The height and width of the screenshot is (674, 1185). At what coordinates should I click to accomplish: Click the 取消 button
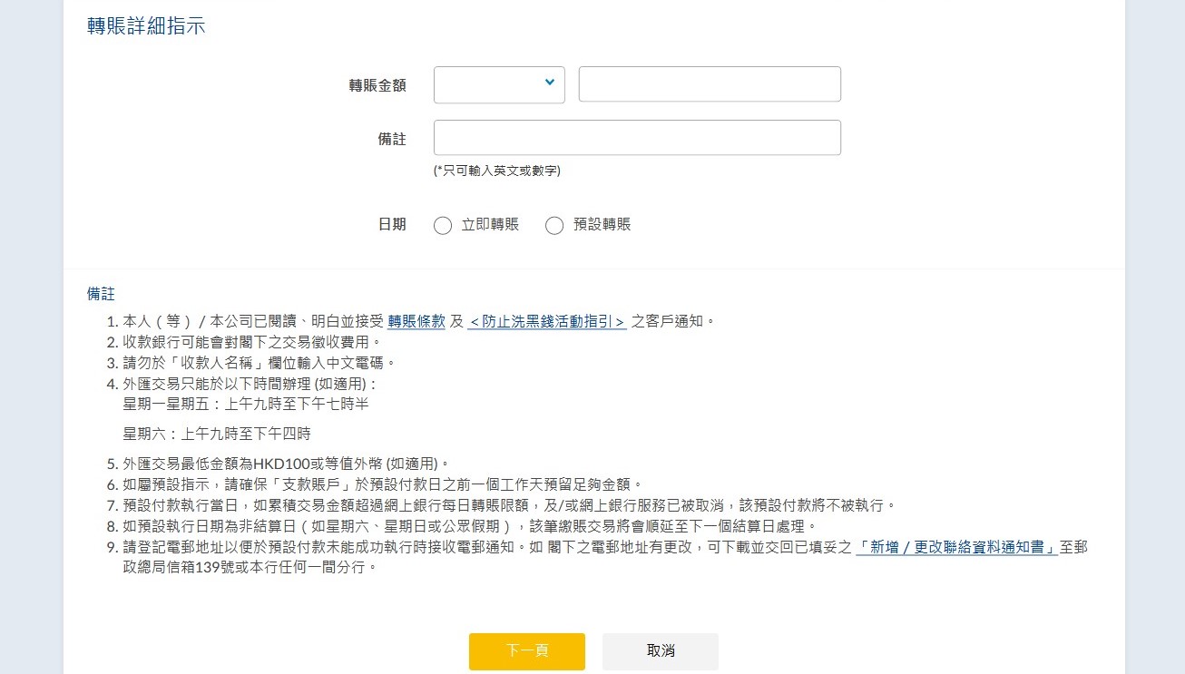pyautogui.click(x=660, y=651)
